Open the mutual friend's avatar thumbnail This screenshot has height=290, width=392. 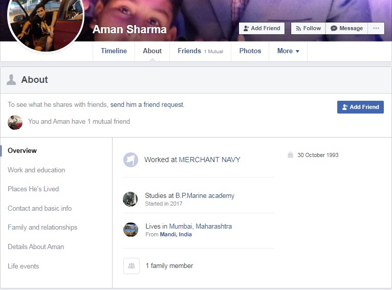tap(15, 122)
